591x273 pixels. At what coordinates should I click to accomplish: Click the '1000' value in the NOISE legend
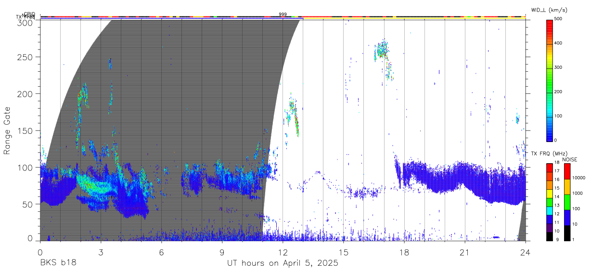tap(578, 193)
